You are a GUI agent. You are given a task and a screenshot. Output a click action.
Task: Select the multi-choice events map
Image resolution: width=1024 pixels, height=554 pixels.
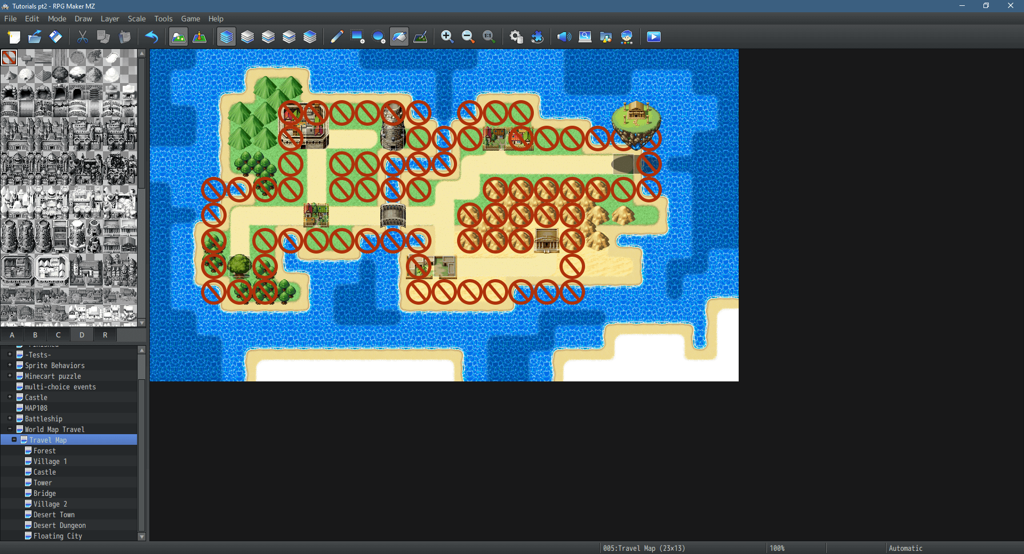point(60,387)
